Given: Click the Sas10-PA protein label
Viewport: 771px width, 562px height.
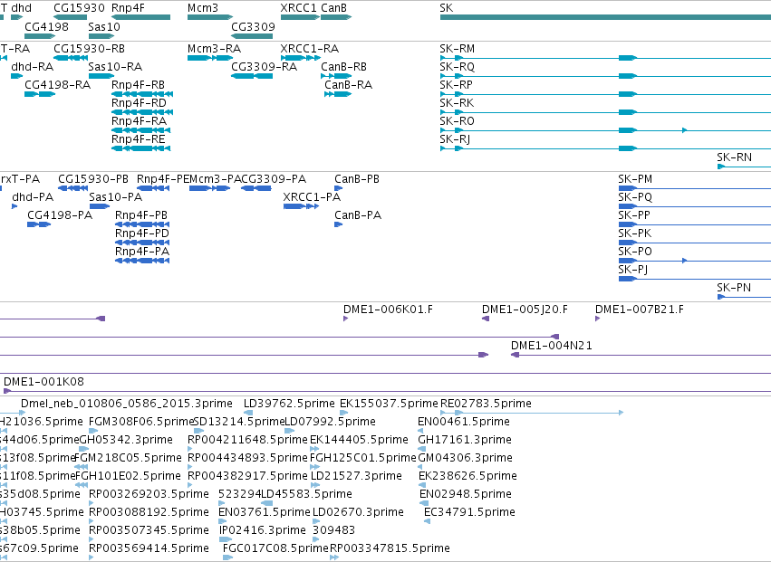Looking at the screenshot, I should point(116,197).
